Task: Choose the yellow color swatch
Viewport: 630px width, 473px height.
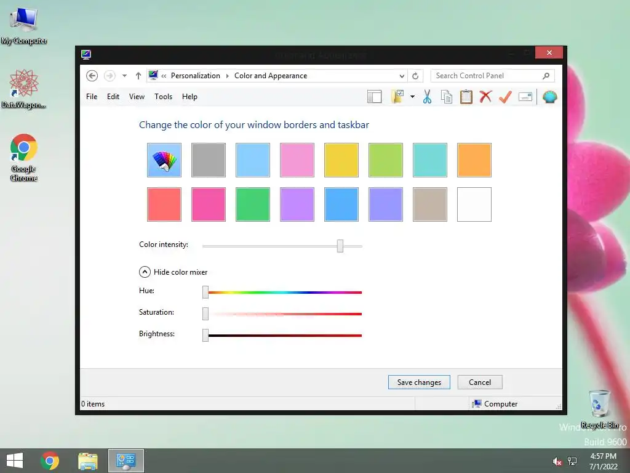Action: (341, 160)
